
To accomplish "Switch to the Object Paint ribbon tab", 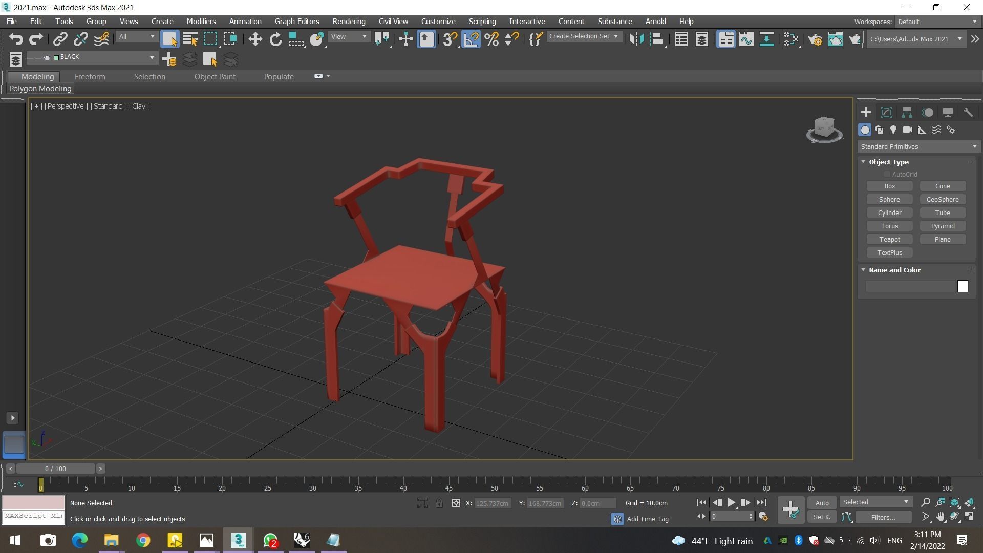I will 215,77.
